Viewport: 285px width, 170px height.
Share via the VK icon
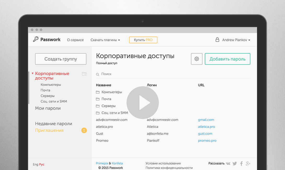pyautogui.click(x=228, y=163)
